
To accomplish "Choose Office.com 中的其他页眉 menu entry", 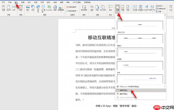I will [140, 86].
